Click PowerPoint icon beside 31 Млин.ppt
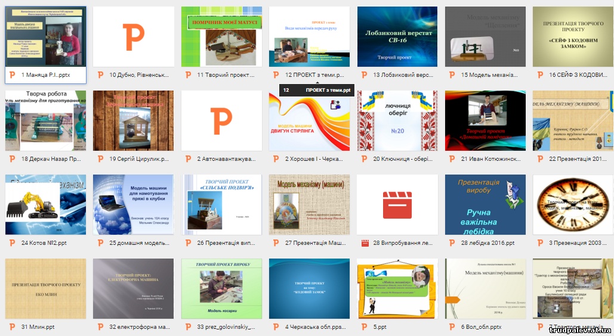The height and width of the screenshot is (336, 614). click(x=12, y=327)
